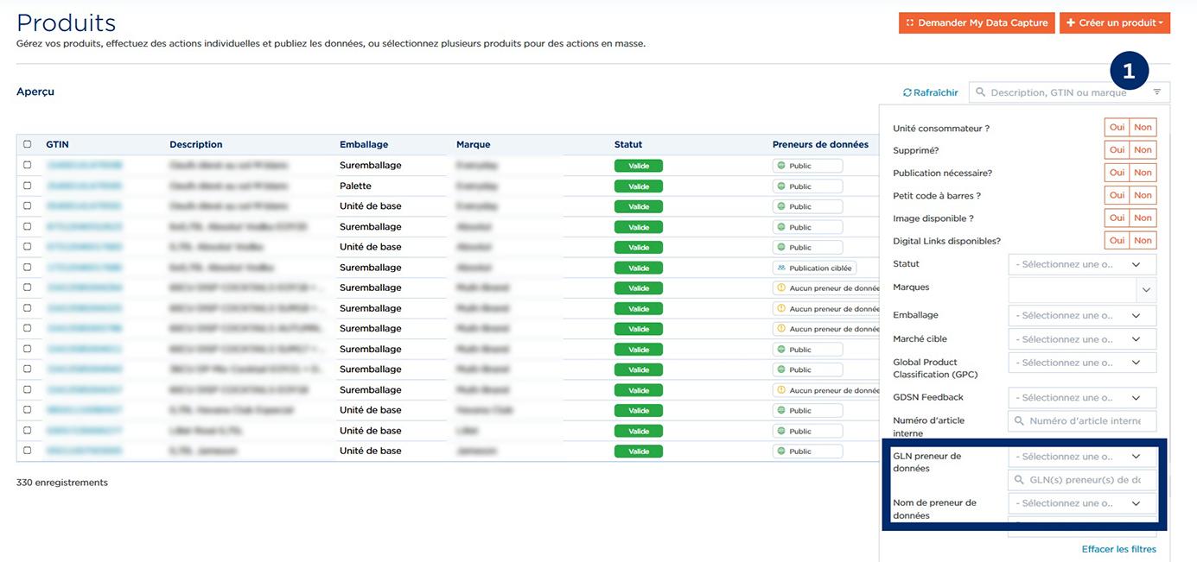The image size is (1197, 562).
Task: Open the Créer un produit menu
Action: 1115,23
